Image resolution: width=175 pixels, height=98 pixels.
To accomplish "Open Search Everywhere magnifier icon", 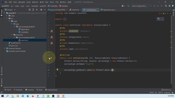I will pos(166,6).
